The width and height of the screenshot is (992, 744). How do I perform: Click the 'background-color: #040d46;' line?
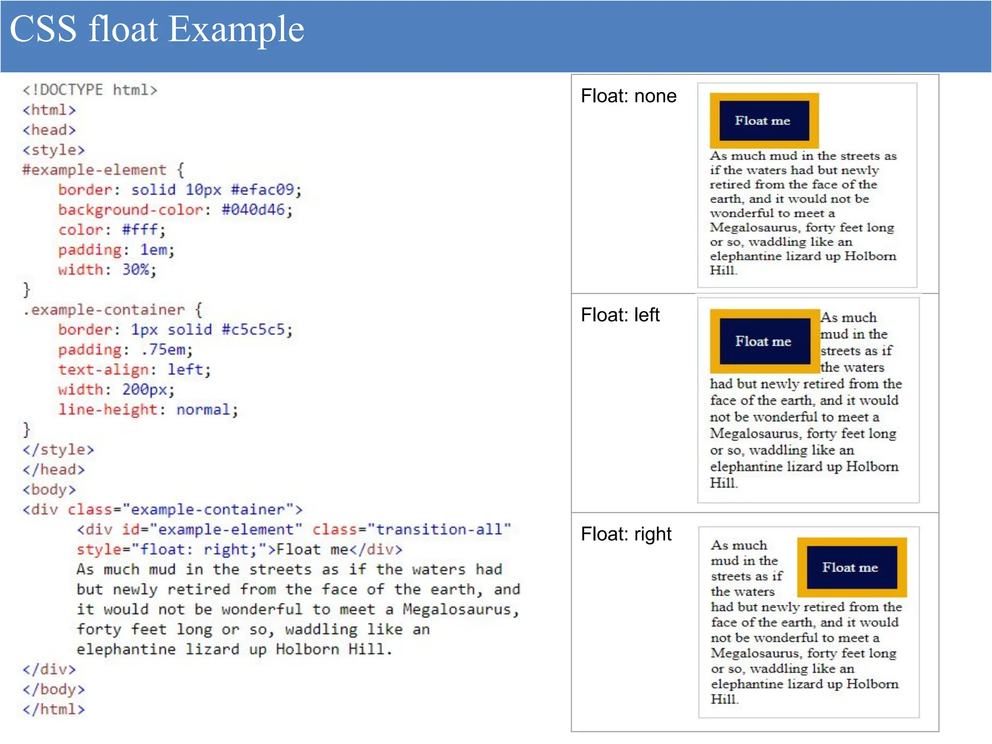tap(175, 210)
